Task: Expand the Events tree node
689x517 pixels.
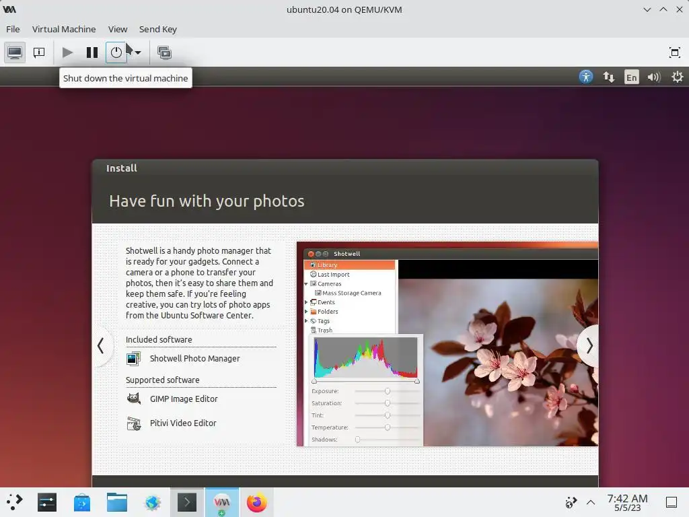Action: (306, 302)
